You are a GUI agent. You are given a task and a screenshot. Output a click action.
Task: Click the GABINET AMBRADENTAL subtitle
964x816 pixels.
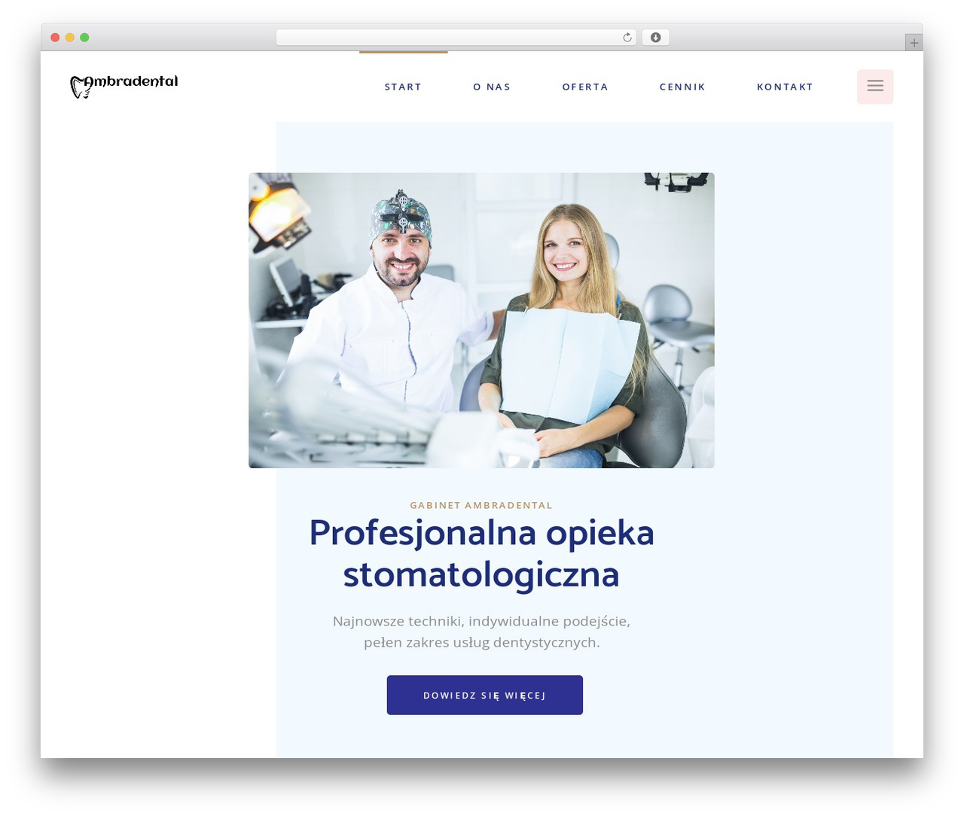tap(481, 505)
